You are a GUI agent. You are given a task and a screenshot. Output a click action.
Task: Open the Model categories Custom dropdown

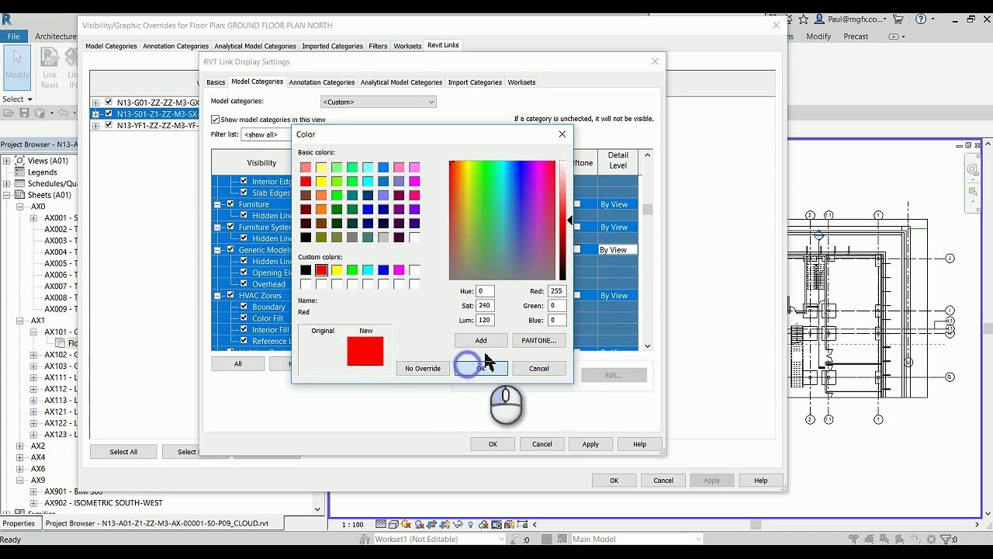[x=379, y=102]
